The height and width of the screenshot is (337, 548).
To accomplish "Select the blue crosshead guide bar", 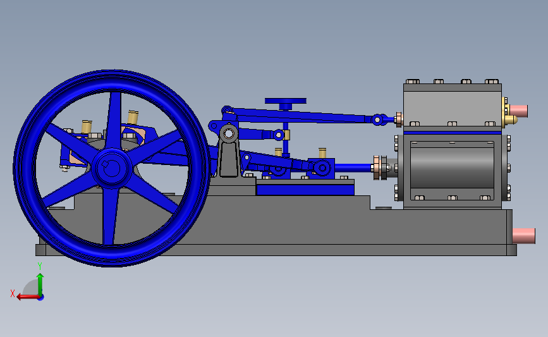I will [305, 190].
